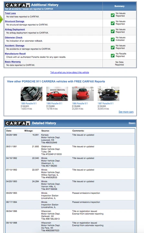Click the Oshkosh, WI location text
The width and height of the screenshot is (144, 233).
pyautogui.click(x=48, y=216)
